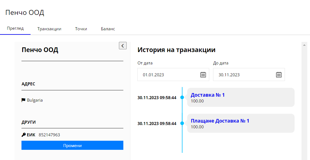Click the key icon beside ЕИК

[23, 135]
